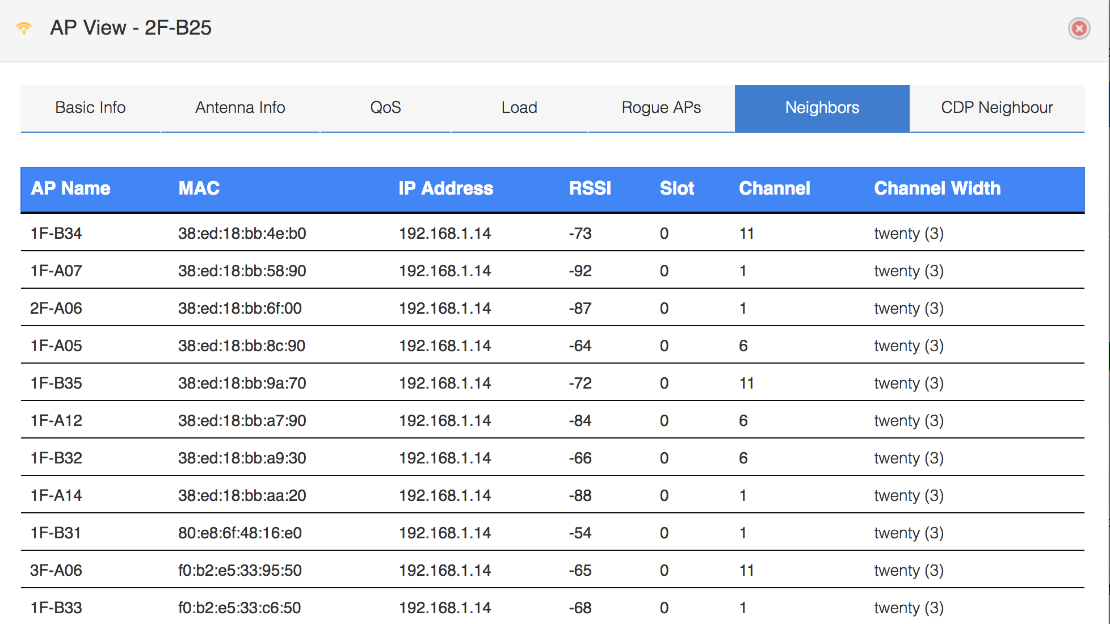
Task: Click the MAC column header
Action: click(x=199, y=188)
